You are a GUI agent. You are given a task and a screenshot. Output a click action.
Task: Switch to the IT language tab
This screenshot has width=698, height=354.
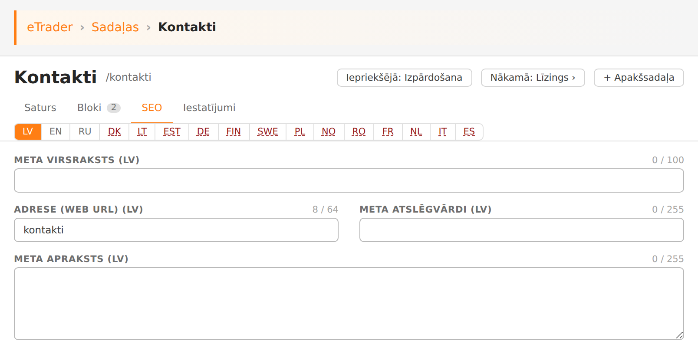click(x=443, y=131)
